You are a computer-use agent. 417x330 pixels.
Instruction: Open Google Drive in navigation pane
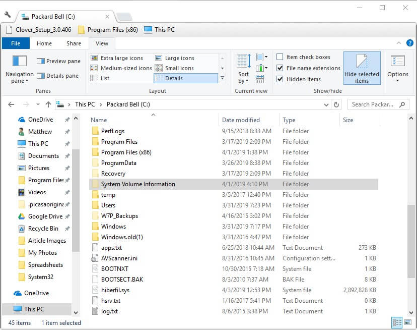tap(45, 216)
